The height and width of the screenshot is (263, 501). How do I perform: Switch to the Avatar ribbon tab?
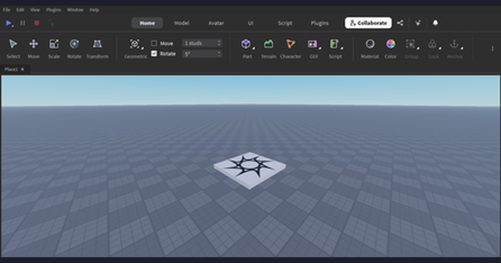(216, 23)
